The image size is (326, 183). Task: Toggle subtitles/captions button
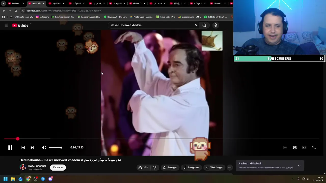coord(286,148)
